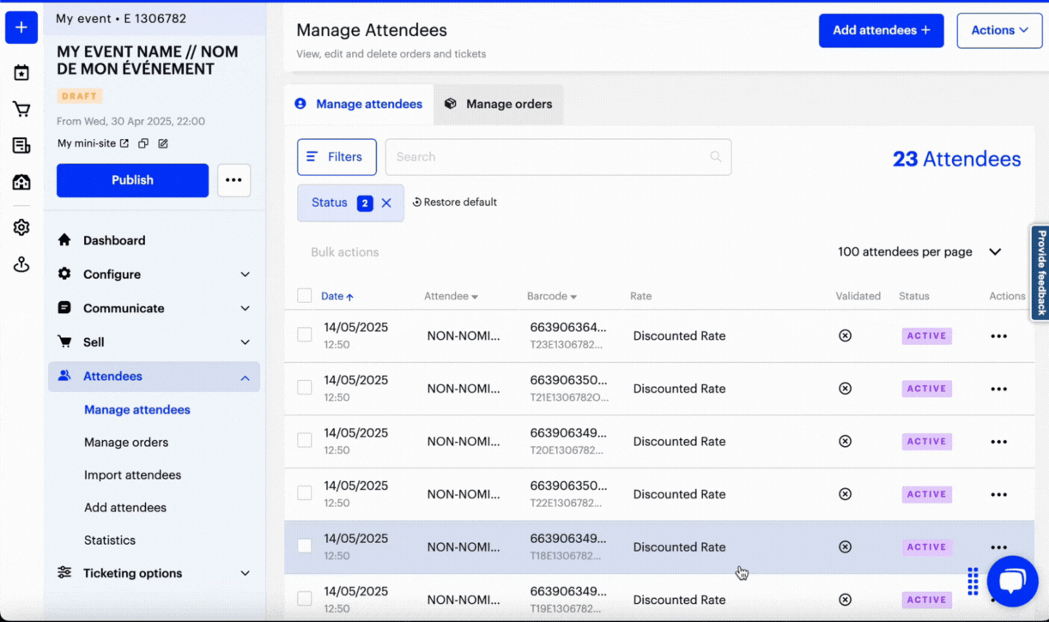Open the settings gear icon in the left rail

pos(21,227)
